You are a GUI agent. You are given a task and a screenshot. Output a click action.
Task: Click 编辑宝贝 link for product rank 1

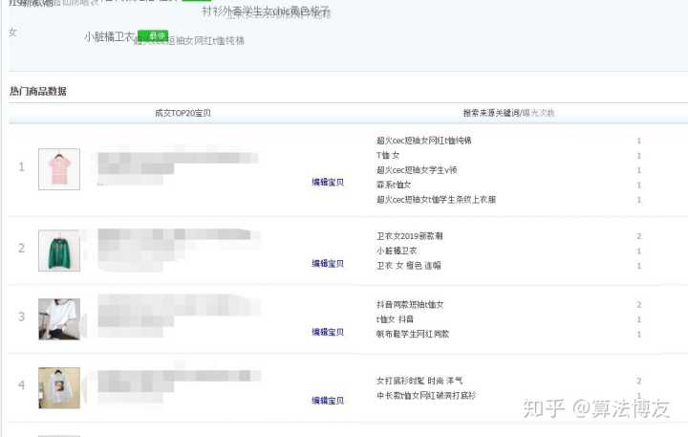pyautogui.click(x=328, y=182)
